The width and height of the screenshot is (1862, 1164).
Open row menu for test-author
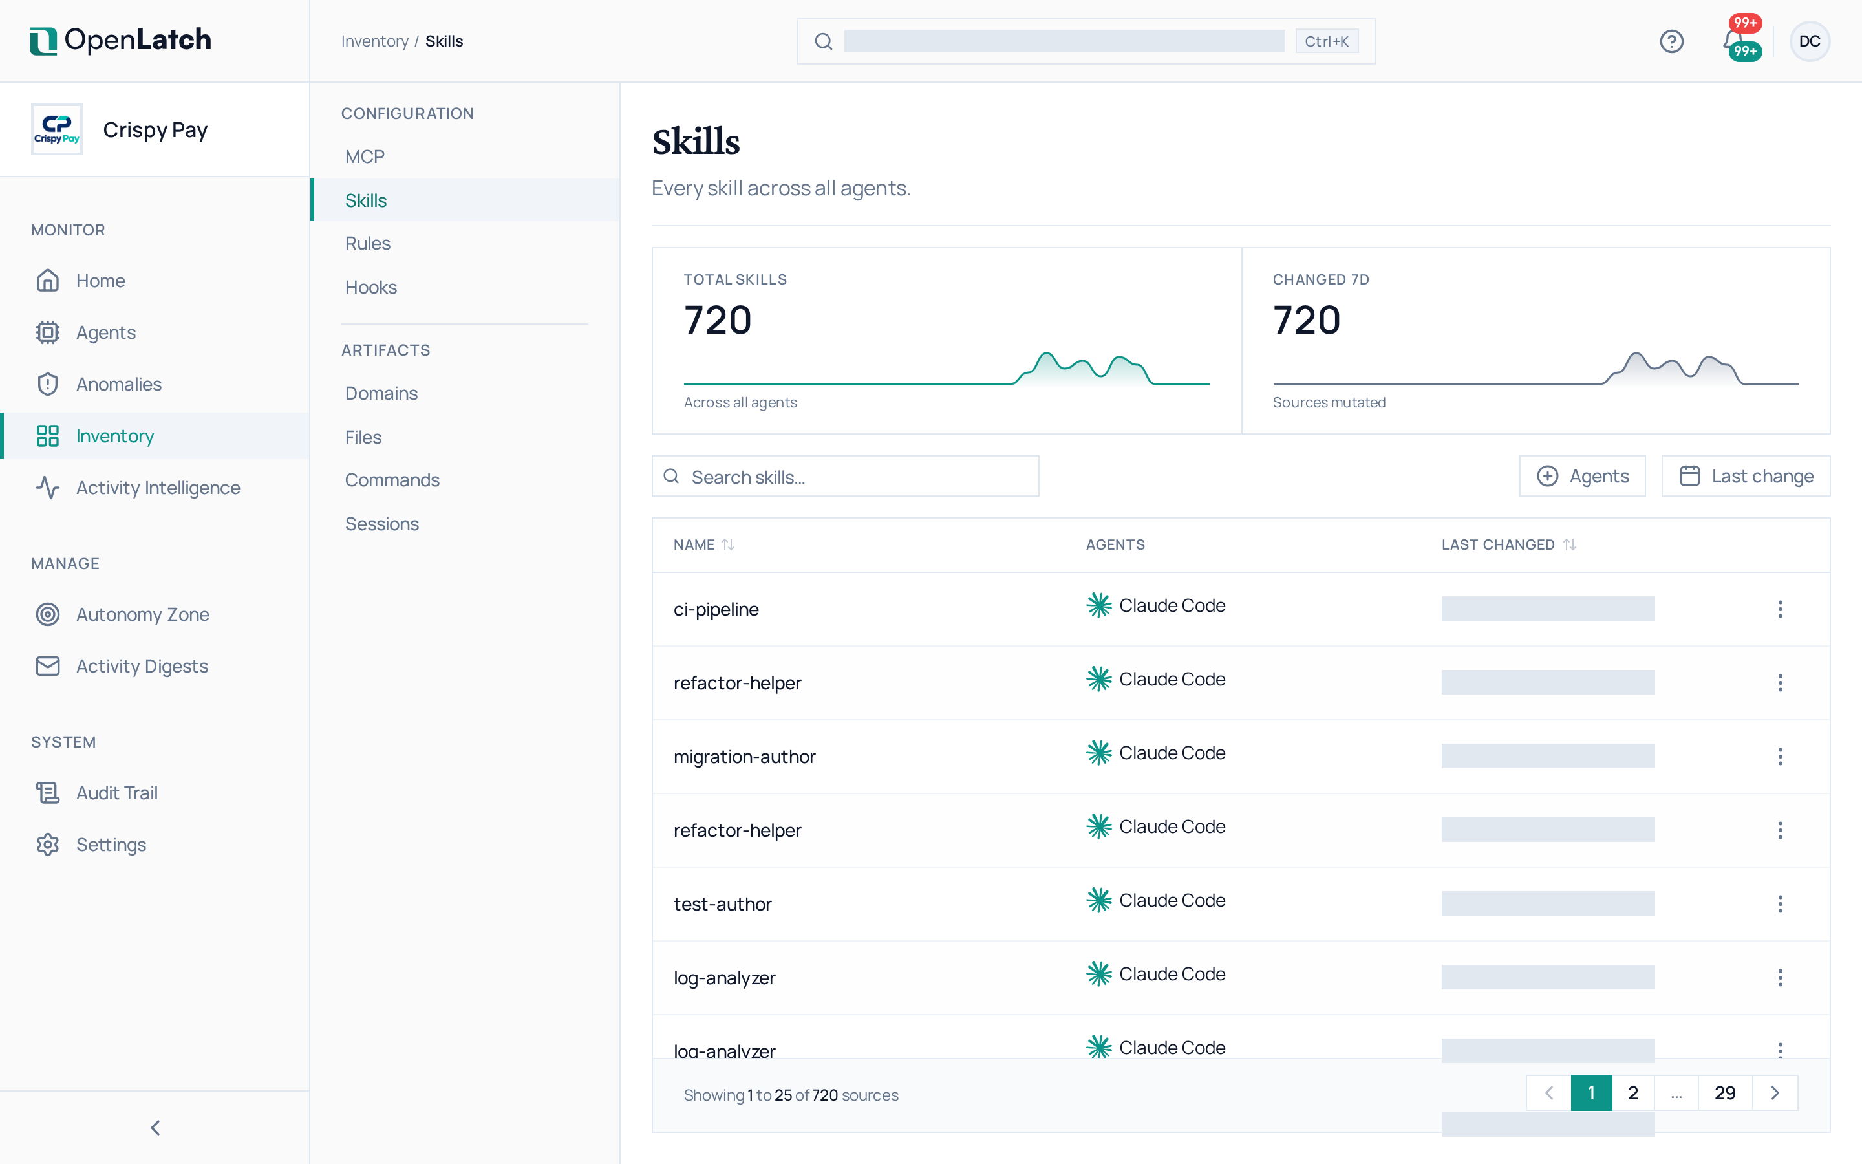pos(1780,904)
